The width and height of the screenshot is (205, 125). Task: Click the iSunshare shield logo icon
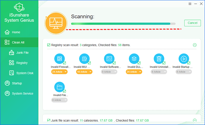(x=19, y=7)
